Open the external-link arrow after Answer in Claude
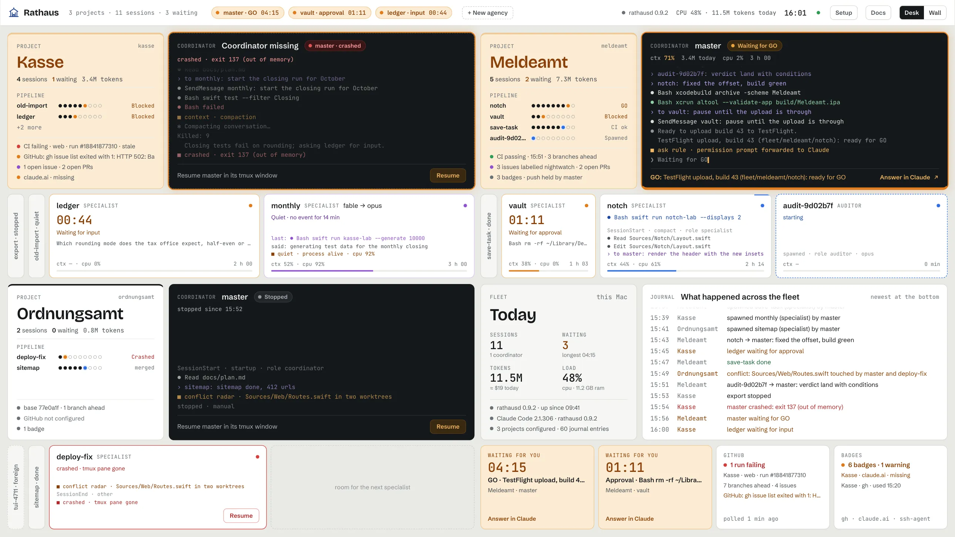The image size is (955, 537). click(x=936, y=178)
